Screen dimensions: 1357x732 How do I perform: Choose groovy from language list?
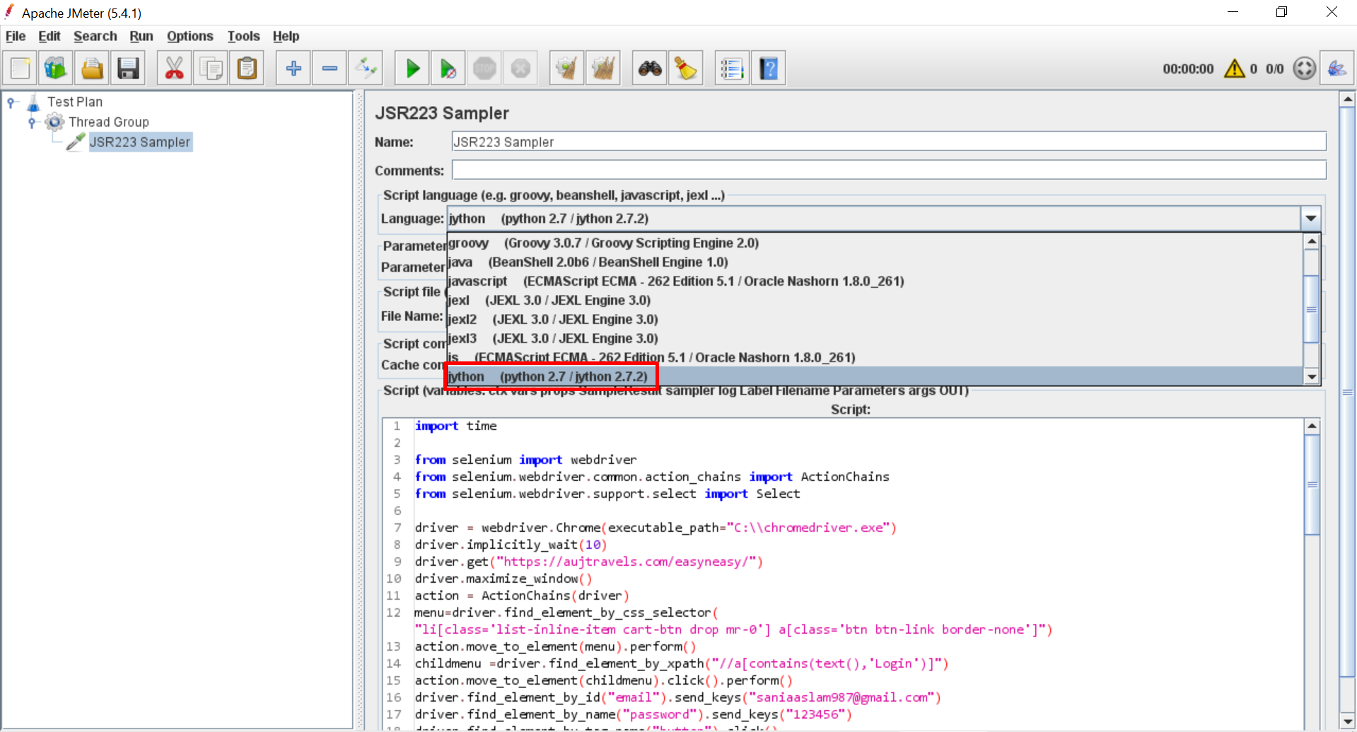875,243
